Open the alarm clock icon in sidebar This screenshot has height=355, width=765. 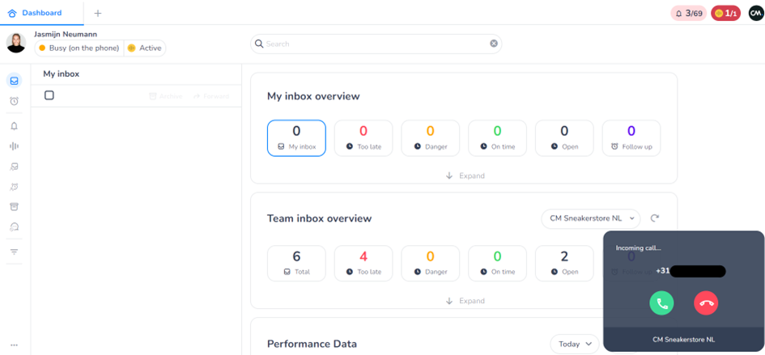pyautogui.click(x=14, y=101)
